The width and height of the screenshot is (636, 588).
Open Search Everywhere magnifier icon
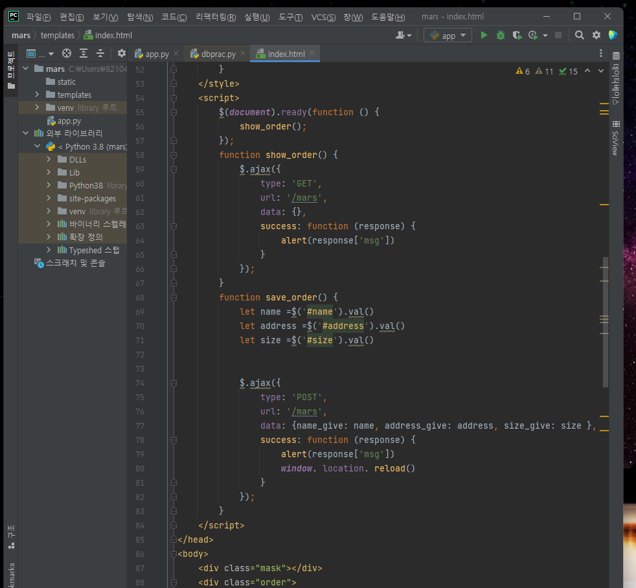[x=580, y=35]
